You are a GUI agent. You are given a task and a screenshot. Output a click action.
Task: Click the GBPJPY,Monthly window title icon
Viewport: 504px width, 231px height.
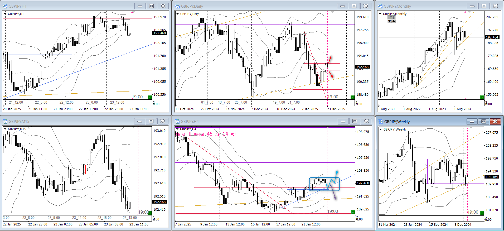380,6
